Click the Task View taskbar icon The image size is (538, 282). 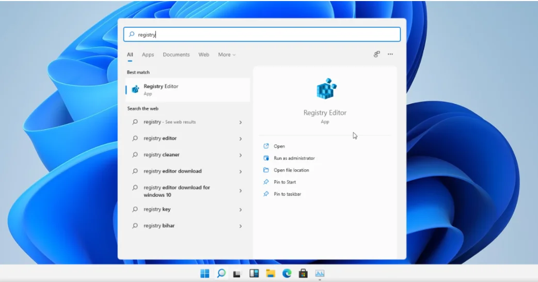pos(237,274)
